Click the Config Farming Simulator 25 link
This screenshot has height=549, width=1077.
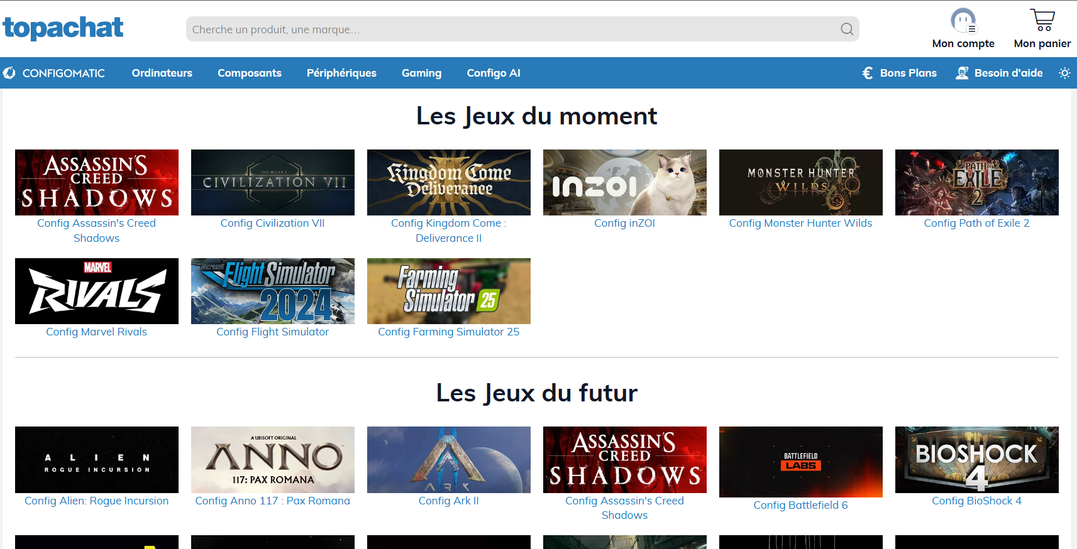(x=449, y=332)
